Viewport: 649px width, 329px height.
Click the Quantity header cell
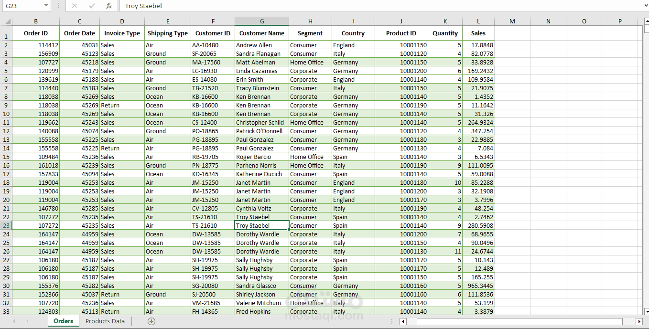pyautogui.click(x=445, y=33)
